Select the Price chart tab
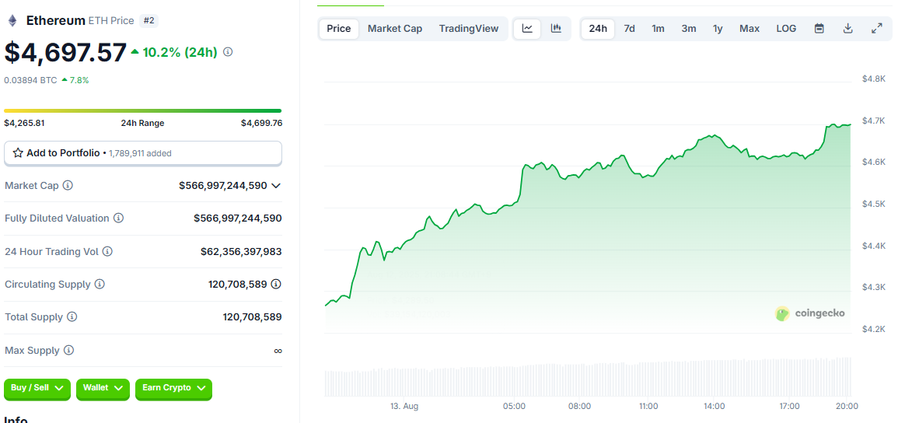 coord(339,28)
